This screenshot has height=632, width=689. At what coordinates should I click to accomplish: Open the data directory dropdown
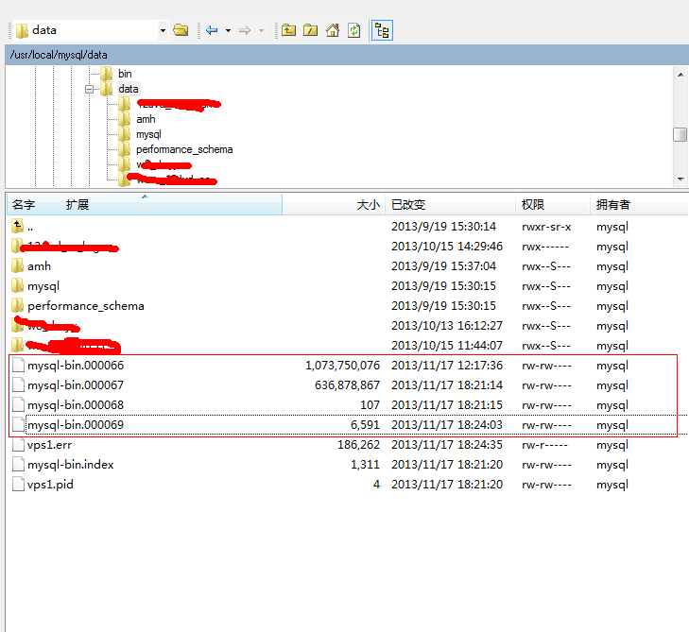[163, 30]
